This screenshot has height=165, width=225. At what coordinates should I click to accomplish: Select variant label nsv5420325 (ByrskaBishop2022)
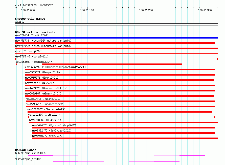54,125
